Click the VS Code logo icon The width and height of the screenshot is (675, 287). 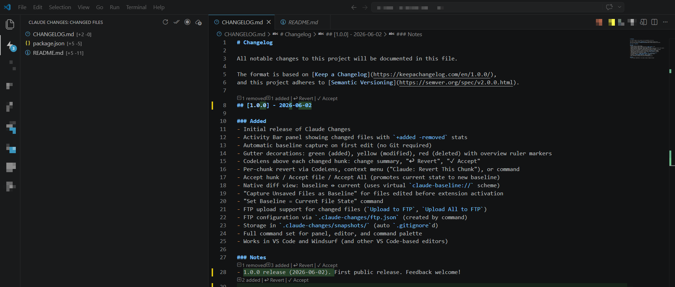[7, 7]
